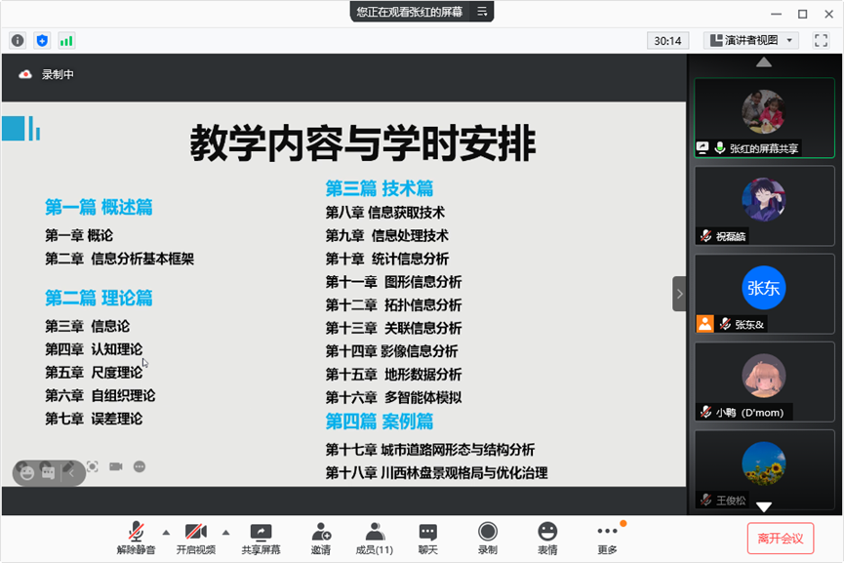This screenshot has height=563, width=844.
Task: Click 共享屏幕 to share screen
Action: click(x=261, y=538)
